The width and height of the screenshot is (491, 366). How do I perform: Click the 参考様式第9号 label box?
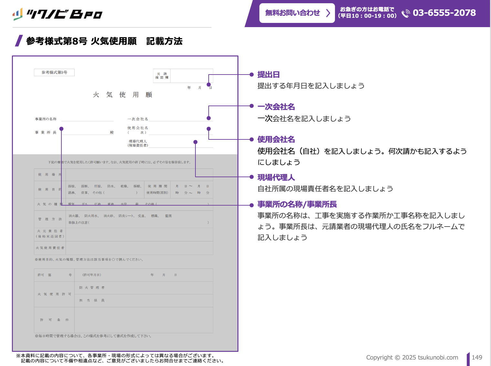click(54, 72)
